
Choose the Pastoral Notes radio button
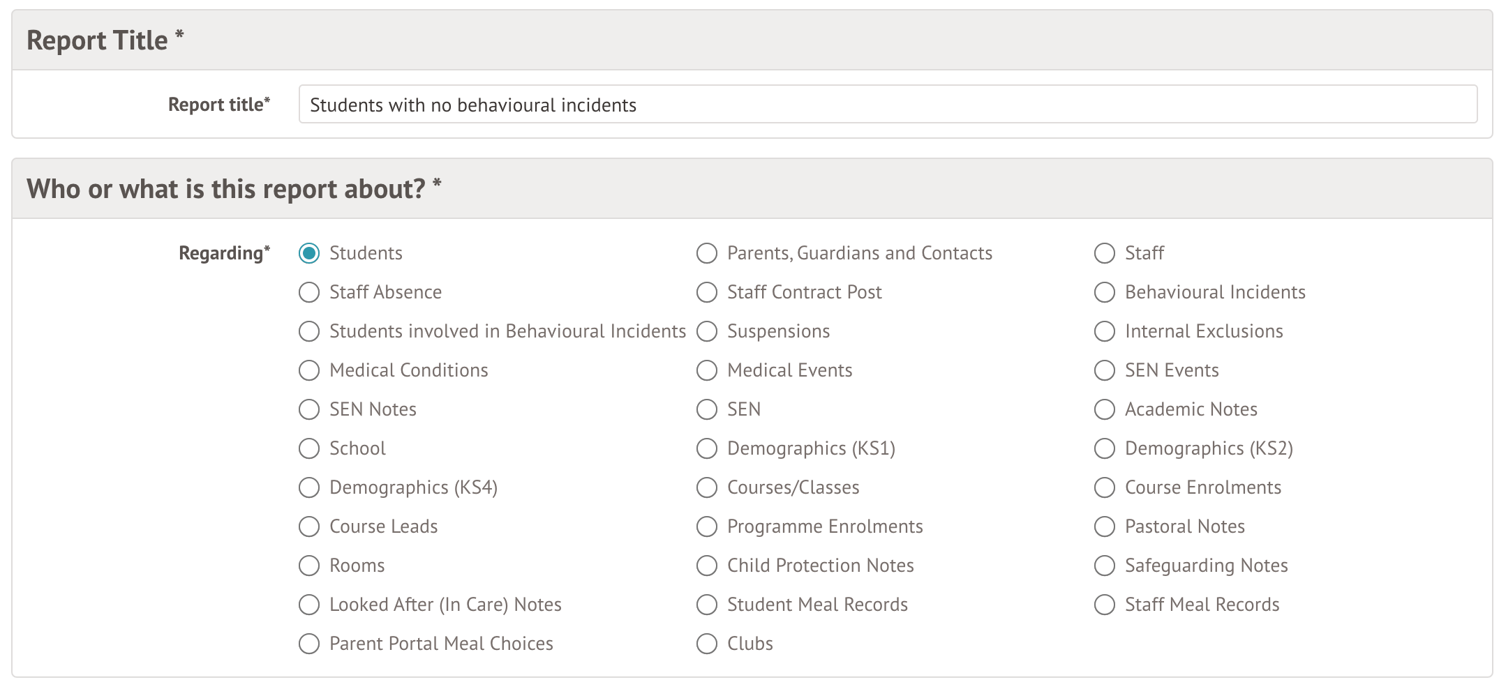[x=1105, y=526]
